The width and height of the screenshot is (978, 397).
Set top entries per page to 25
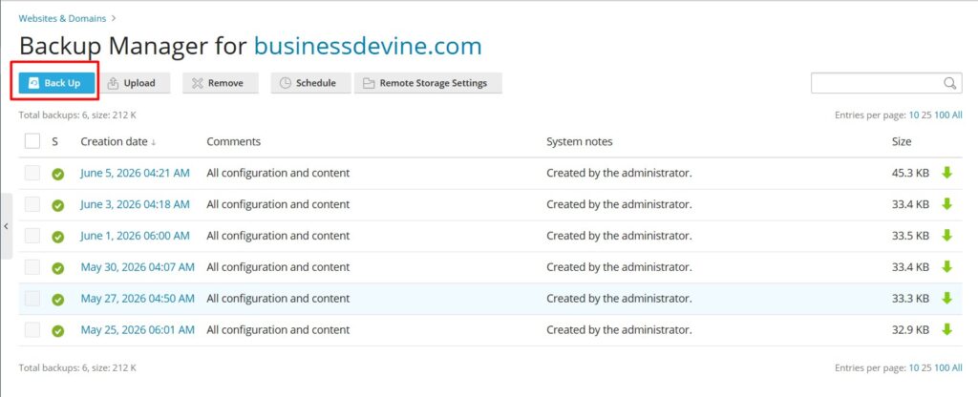point(926,115)
